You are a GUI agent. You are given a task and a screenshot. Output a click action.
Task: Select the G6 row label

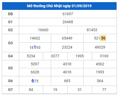[10, 81]
